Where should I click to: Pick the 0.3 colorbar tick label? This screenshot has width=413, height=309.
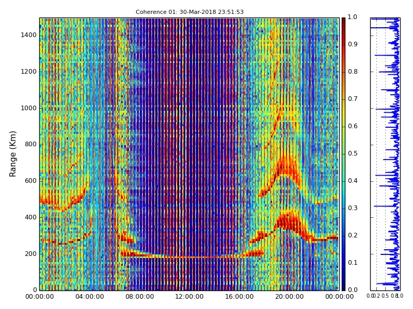353,208
